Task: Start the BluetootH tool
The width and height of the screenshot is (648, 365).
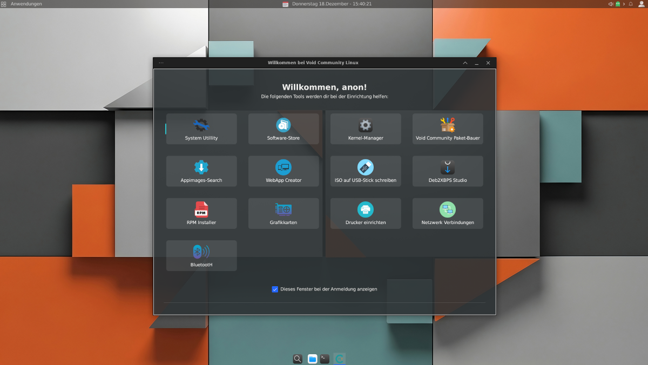Action: (201, 255)
